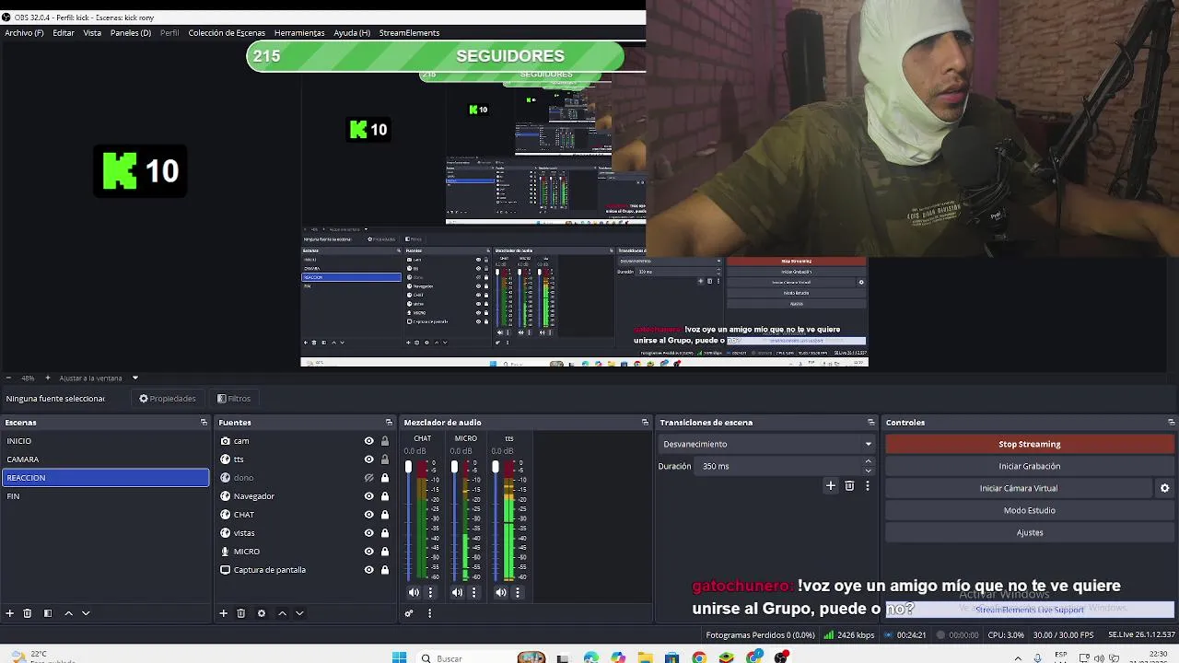1179x663 pixels.
Task: Select the FIN scene
Action: pos(106,496)
